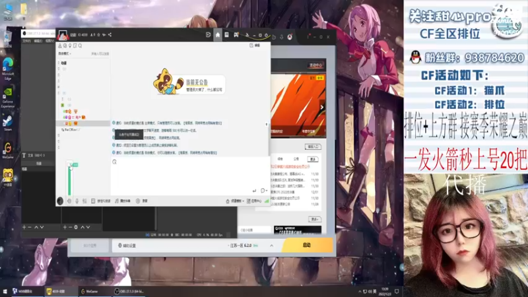Open the channel template dropdown
Image resolution: width=528 pixels, height=297 pixels.
(x=235, y=201)
